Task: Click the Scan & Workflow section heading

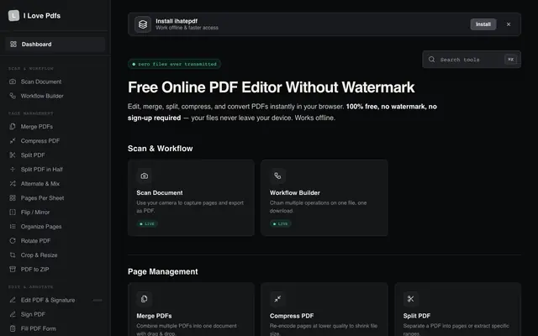Action: (161, 149)
